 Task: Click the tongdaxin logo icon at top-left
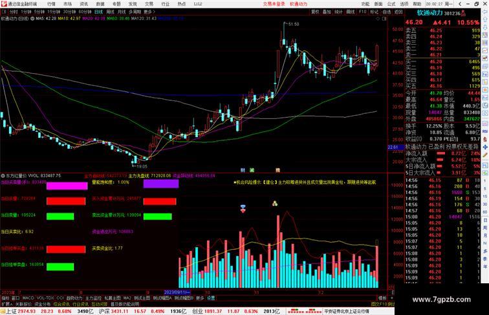pos(4,4)
